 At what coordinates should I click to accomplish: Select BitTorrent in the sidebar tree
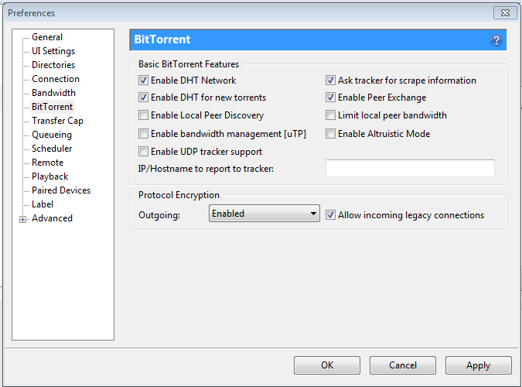pyautogui.click(x=53, y=107)
